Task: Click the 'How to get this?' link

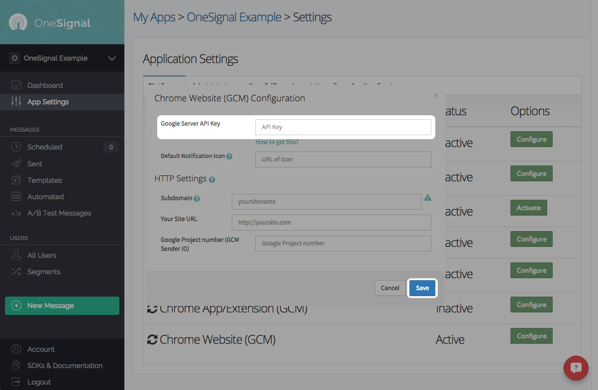Action: [277, 142]
